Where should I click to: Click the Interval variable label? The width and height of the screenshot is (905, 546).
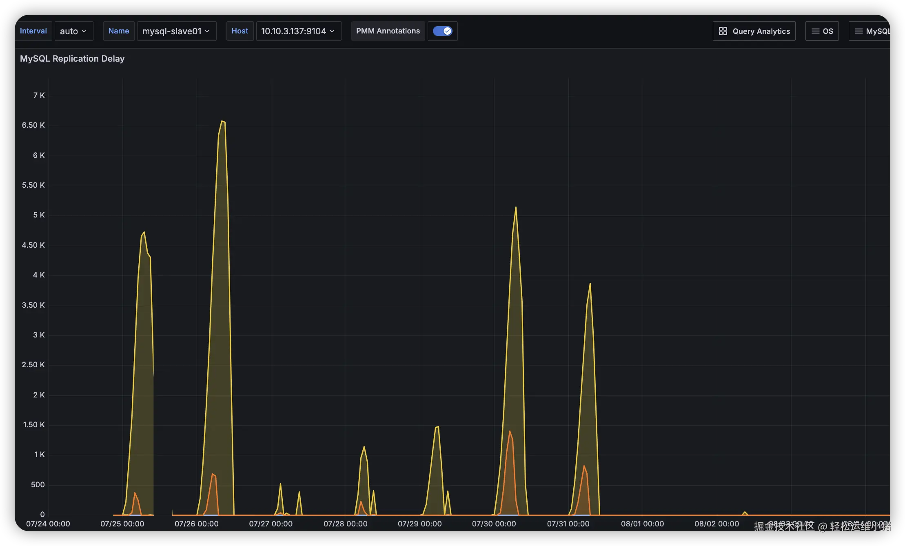tap(33, 31)
